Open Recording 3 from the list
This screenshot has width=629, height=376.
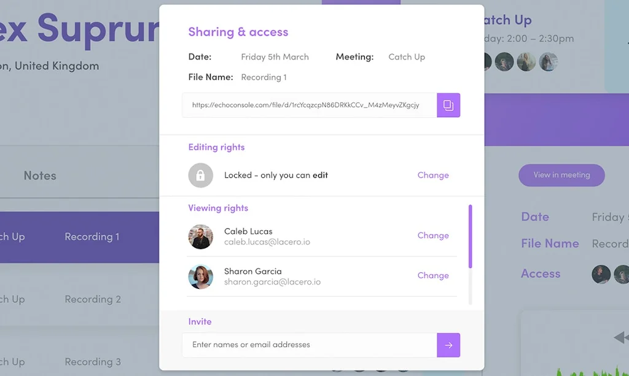93,361
